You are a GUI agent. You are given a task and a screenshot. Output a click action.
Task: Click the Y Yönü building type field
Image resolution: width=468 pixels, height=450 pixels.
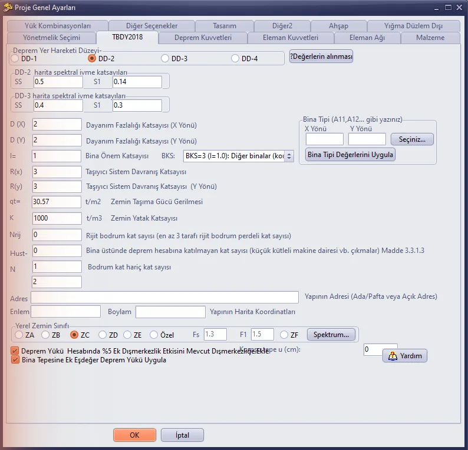coord(367,139)
